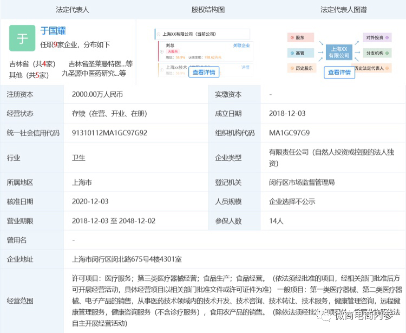Screen dimensions: 406x333
Task: Click the 所属地区 row label
Action: pos(20,182)
